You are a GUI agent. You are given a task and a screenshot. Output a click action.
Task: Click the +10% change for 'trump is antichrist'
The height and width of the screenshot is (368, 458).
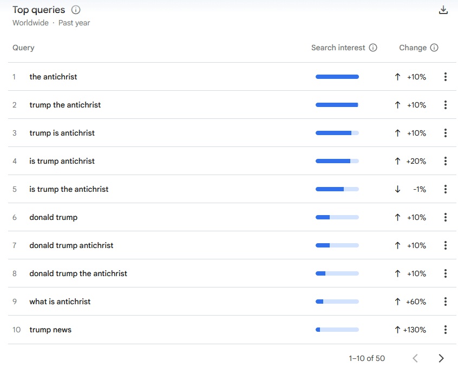(x=416, y=133)
